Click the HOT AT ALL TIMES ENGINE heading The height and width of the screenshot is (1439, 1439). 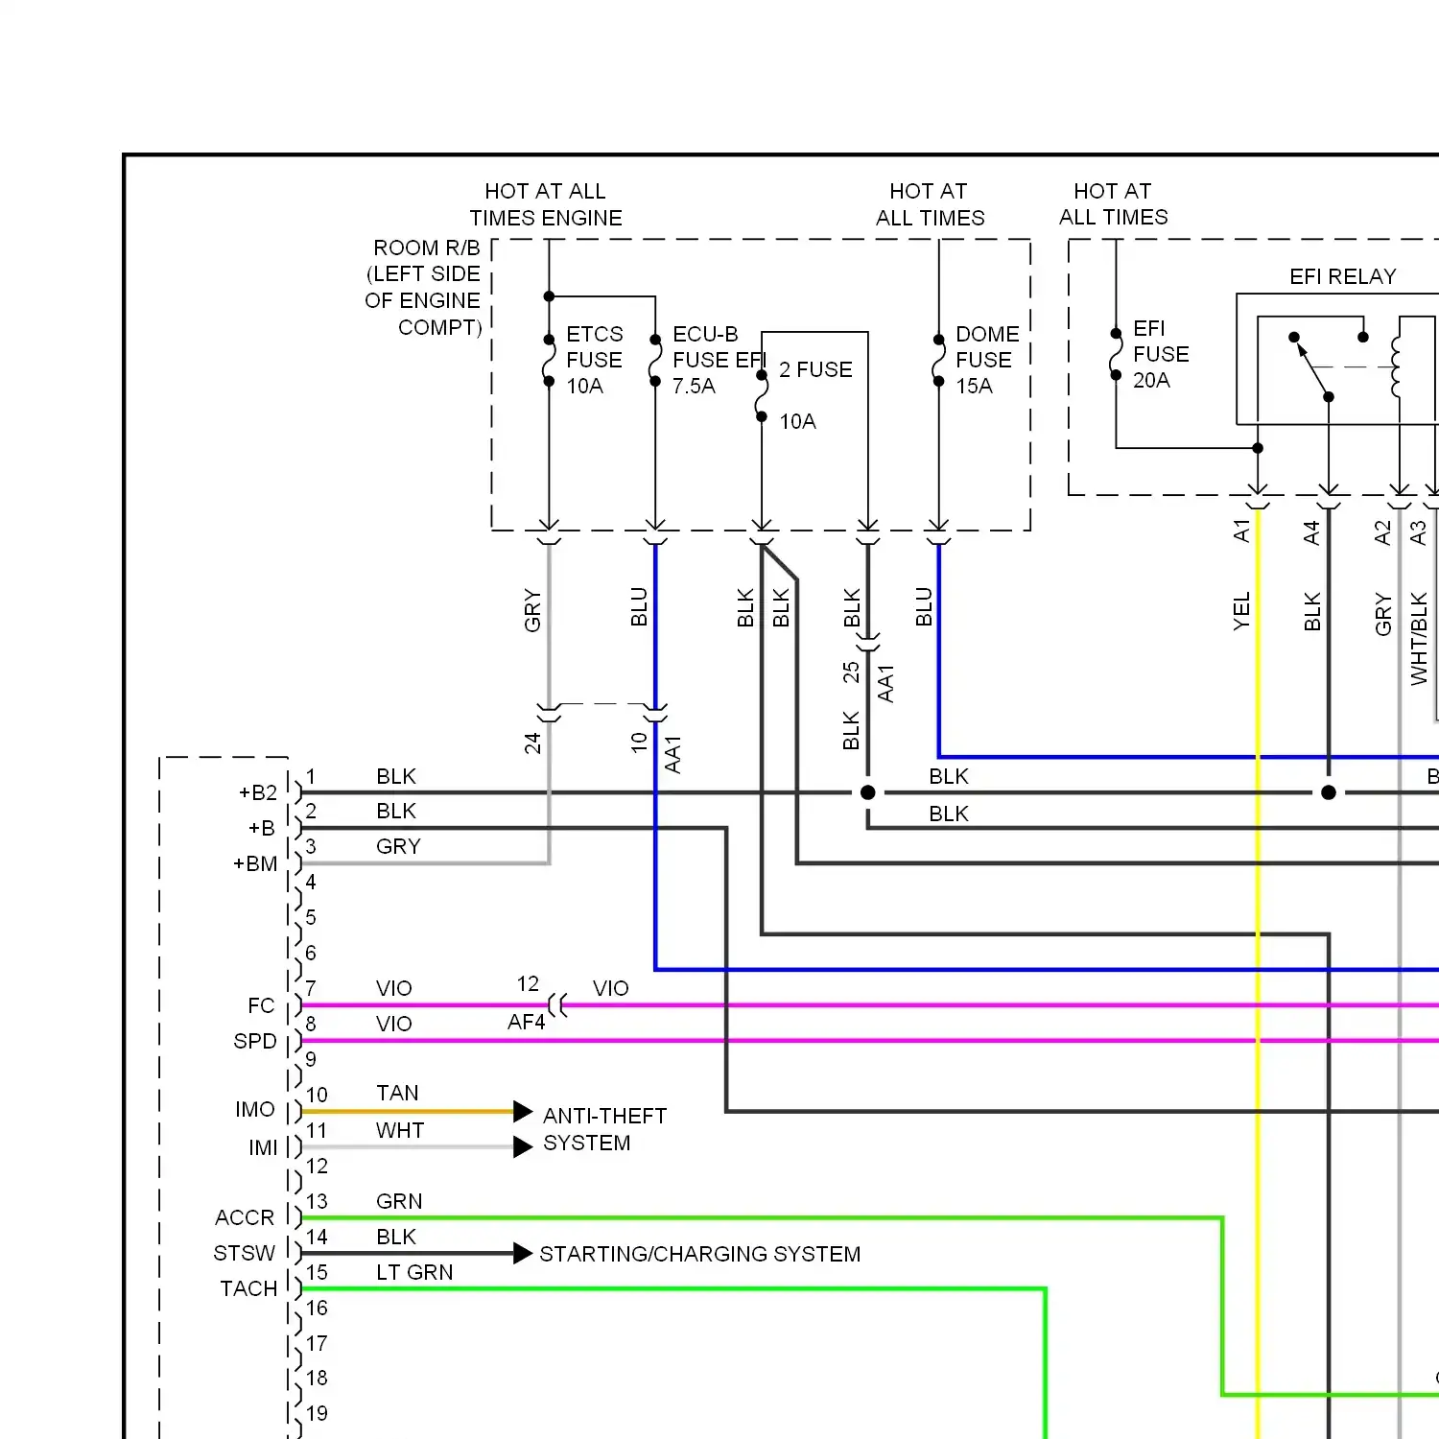pos(545,204)
